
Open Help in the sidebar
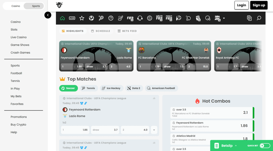14,132
